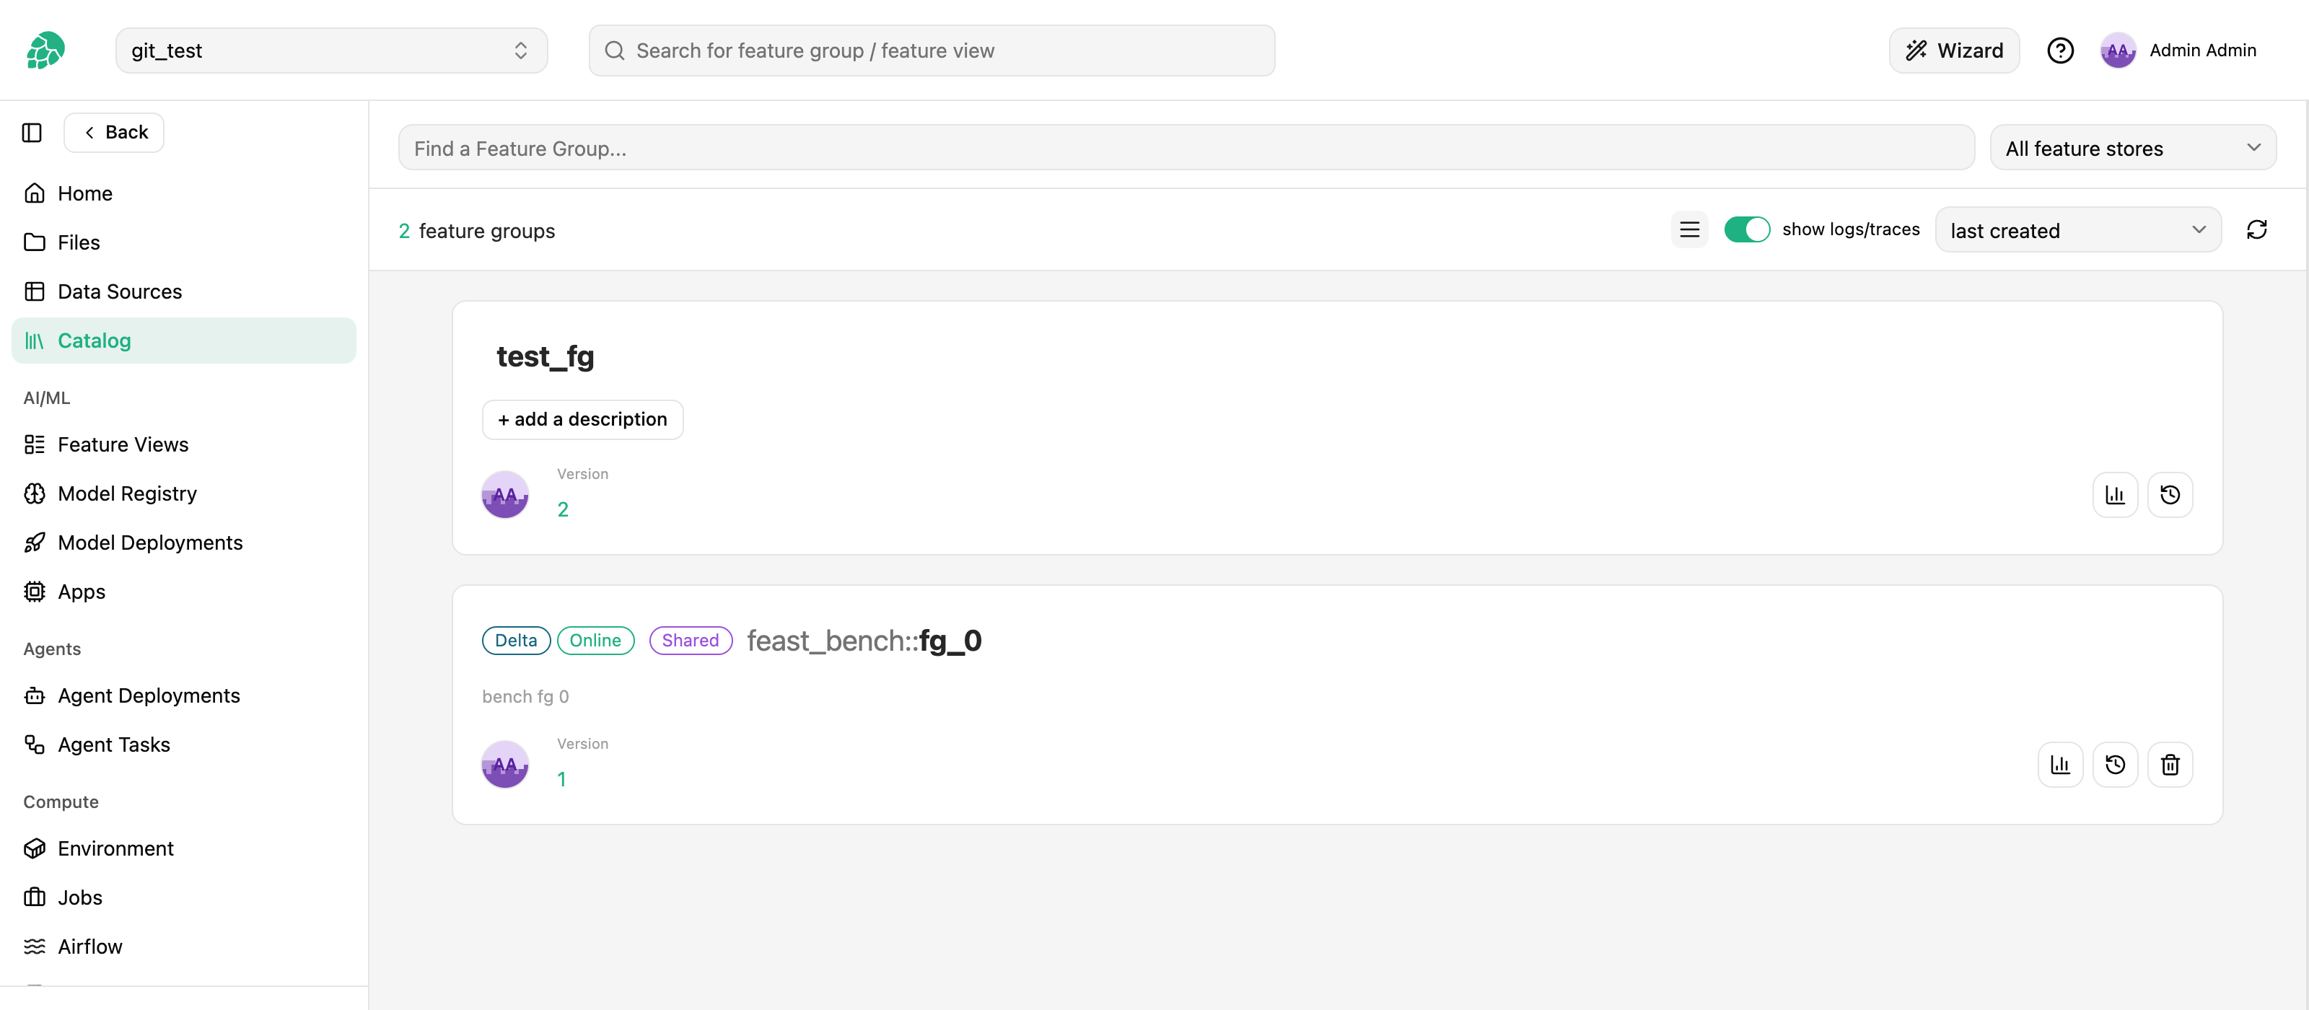Click creator avatar on test_fg card
Image resolution: width=2309 pixels, height=1010 pixels.
tap(504, 495)
